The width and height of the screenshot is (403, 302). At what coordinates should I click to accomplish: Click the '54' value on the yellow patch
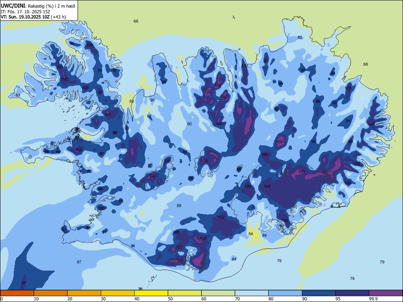(x=251, y=234)
